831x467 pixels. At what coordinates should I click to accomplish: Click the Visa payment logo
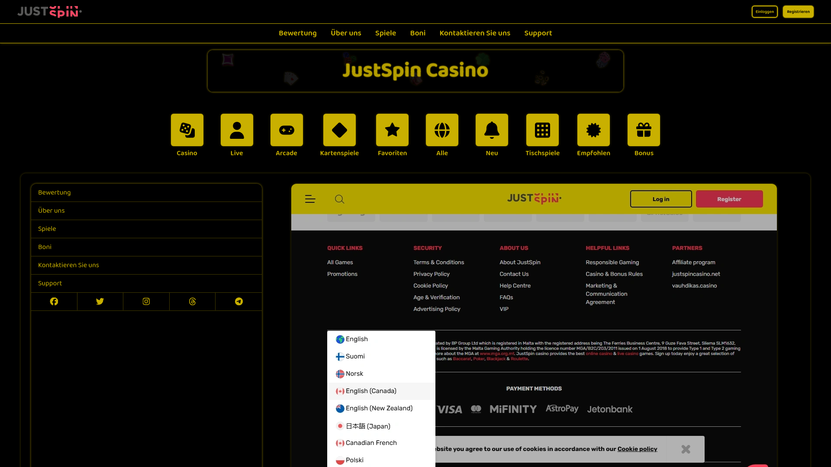pos(449,409)
